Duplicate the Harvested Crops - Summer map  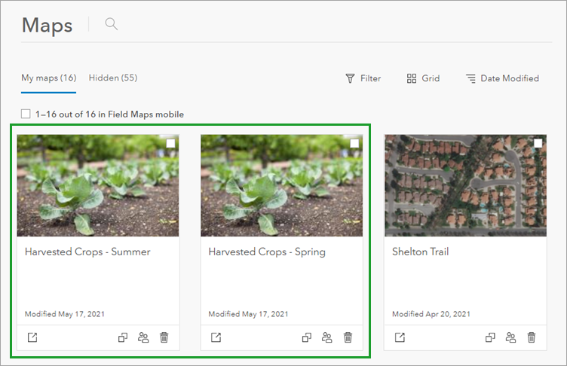tap(123, 337)
